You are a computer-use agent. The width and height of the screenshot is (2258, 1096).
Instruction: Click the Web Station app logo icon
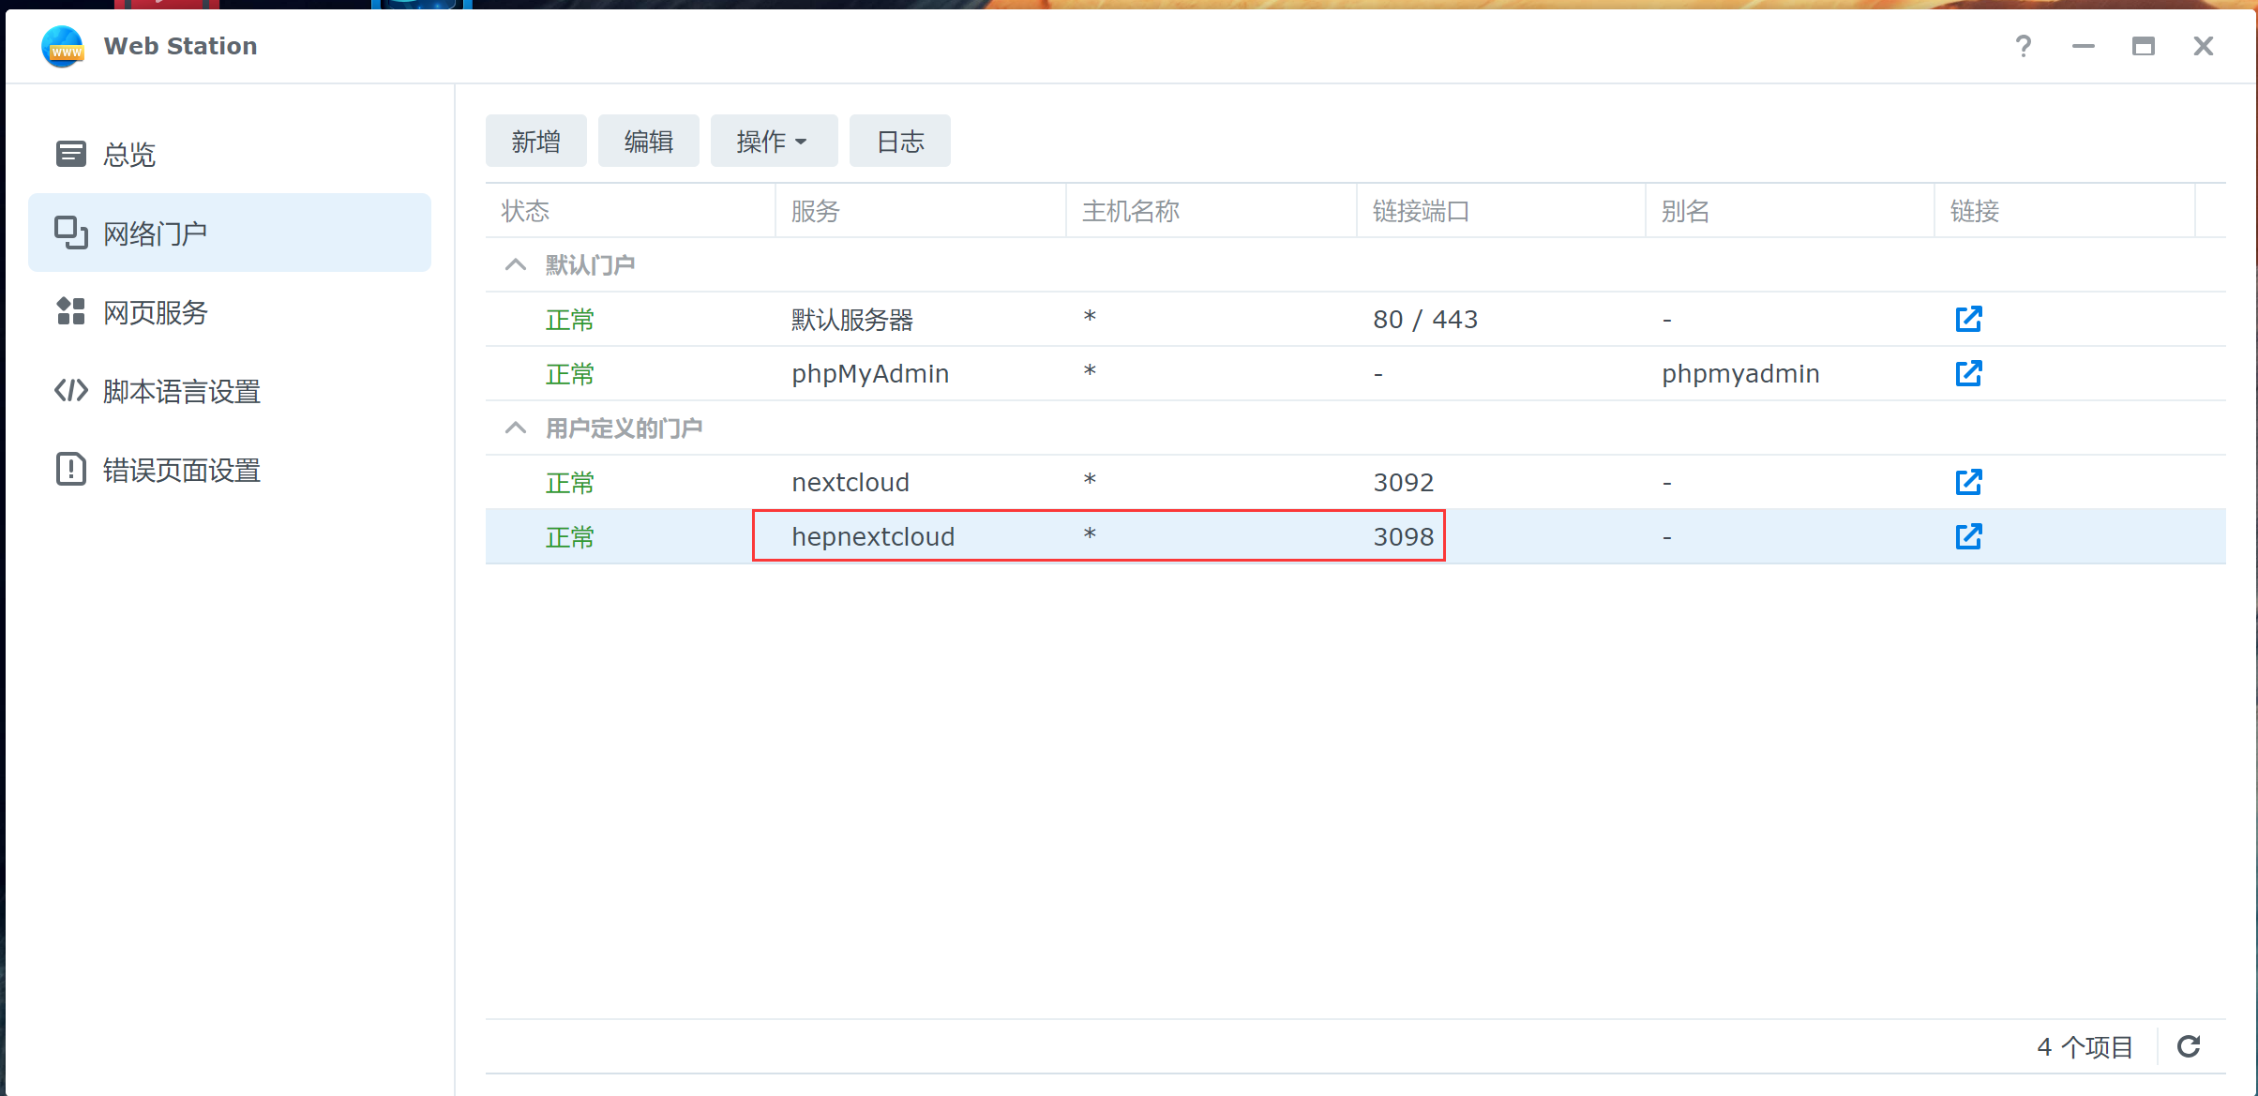coord(63,46)
